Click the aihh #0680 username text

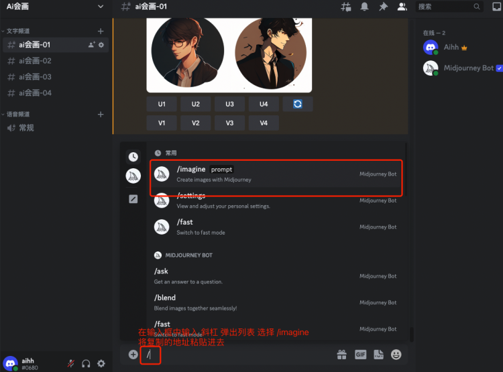click(30, 365)
